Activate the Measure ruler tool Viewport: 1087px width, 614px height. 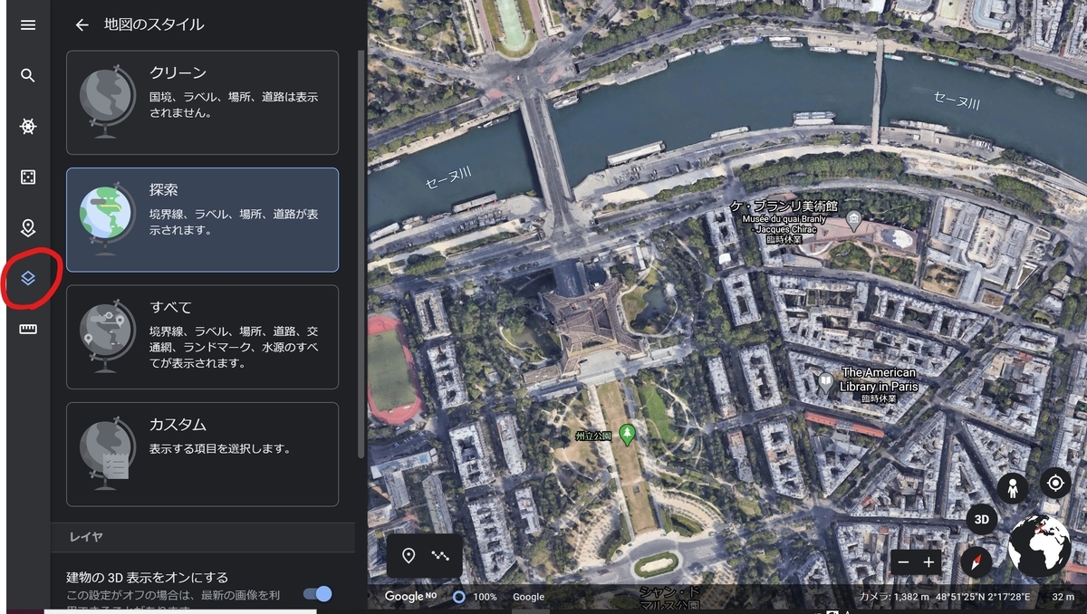pyautogui.click(x=28, y=329)
